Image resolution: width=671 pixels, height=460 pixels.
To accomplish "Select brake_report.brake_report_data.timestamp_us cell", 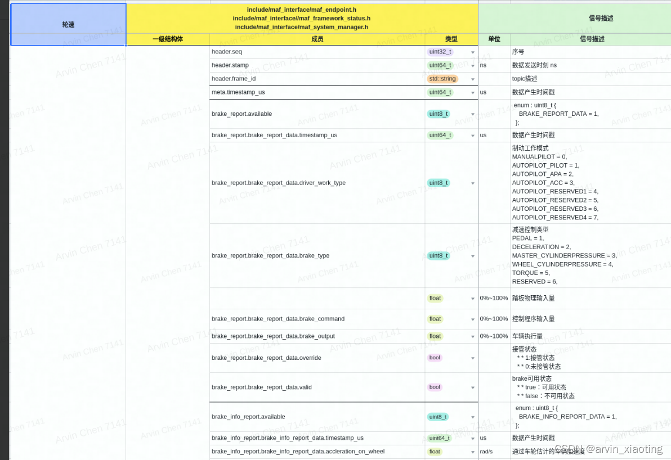I will click(x=317, y=135).
